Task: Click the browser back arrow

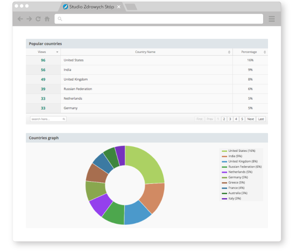Action: pyautogui.click(x=20, y=19)
